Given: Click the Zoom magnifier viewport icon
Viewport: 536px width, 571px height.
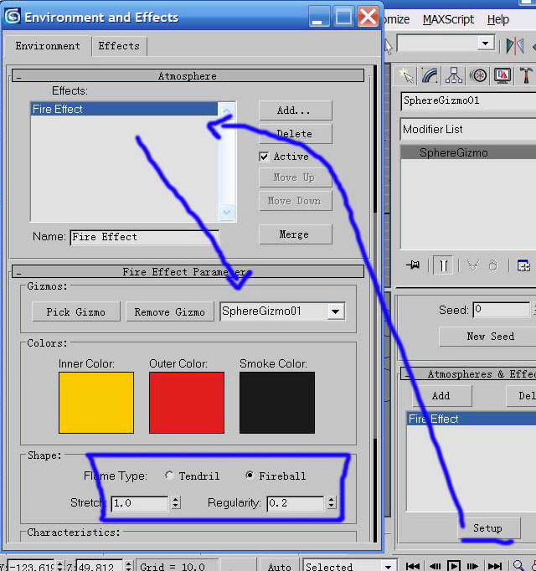Looking at the screenshot, I should [x=518, y=565].
